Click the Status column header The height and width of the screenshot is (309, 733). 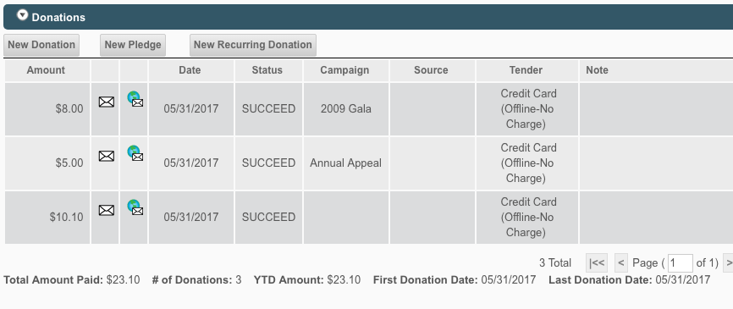pos(267,70)
